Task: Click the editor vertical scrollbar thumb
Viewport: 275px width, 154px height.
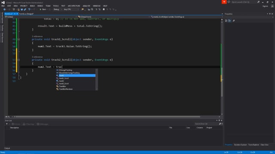Action: click(x=222, y=82)
